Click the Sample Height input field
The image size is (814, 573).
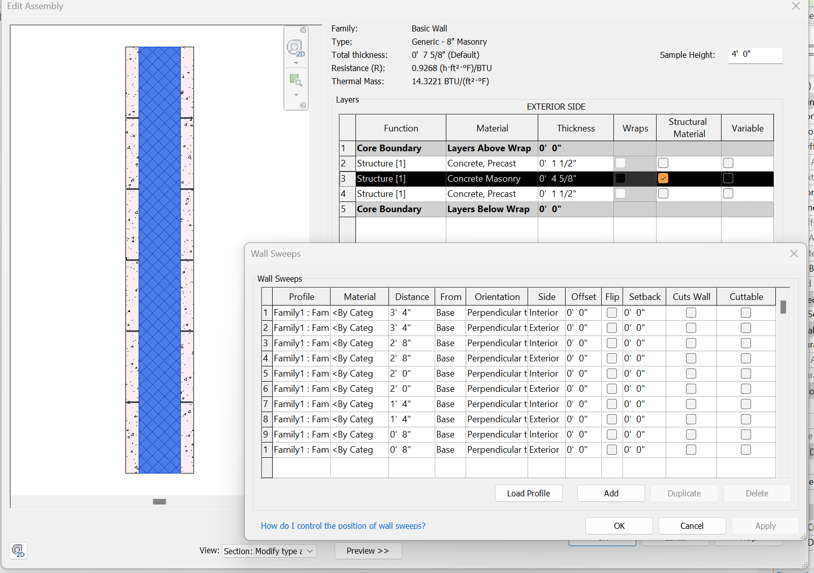pyautogui.click(x=755, y=55)
